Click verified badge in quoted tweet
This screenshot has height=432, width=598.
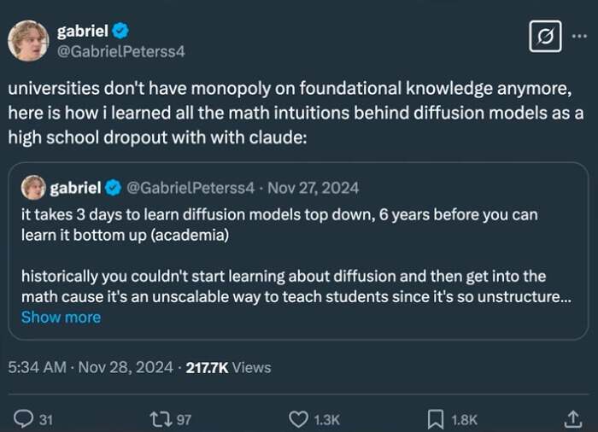coord(114,187)
